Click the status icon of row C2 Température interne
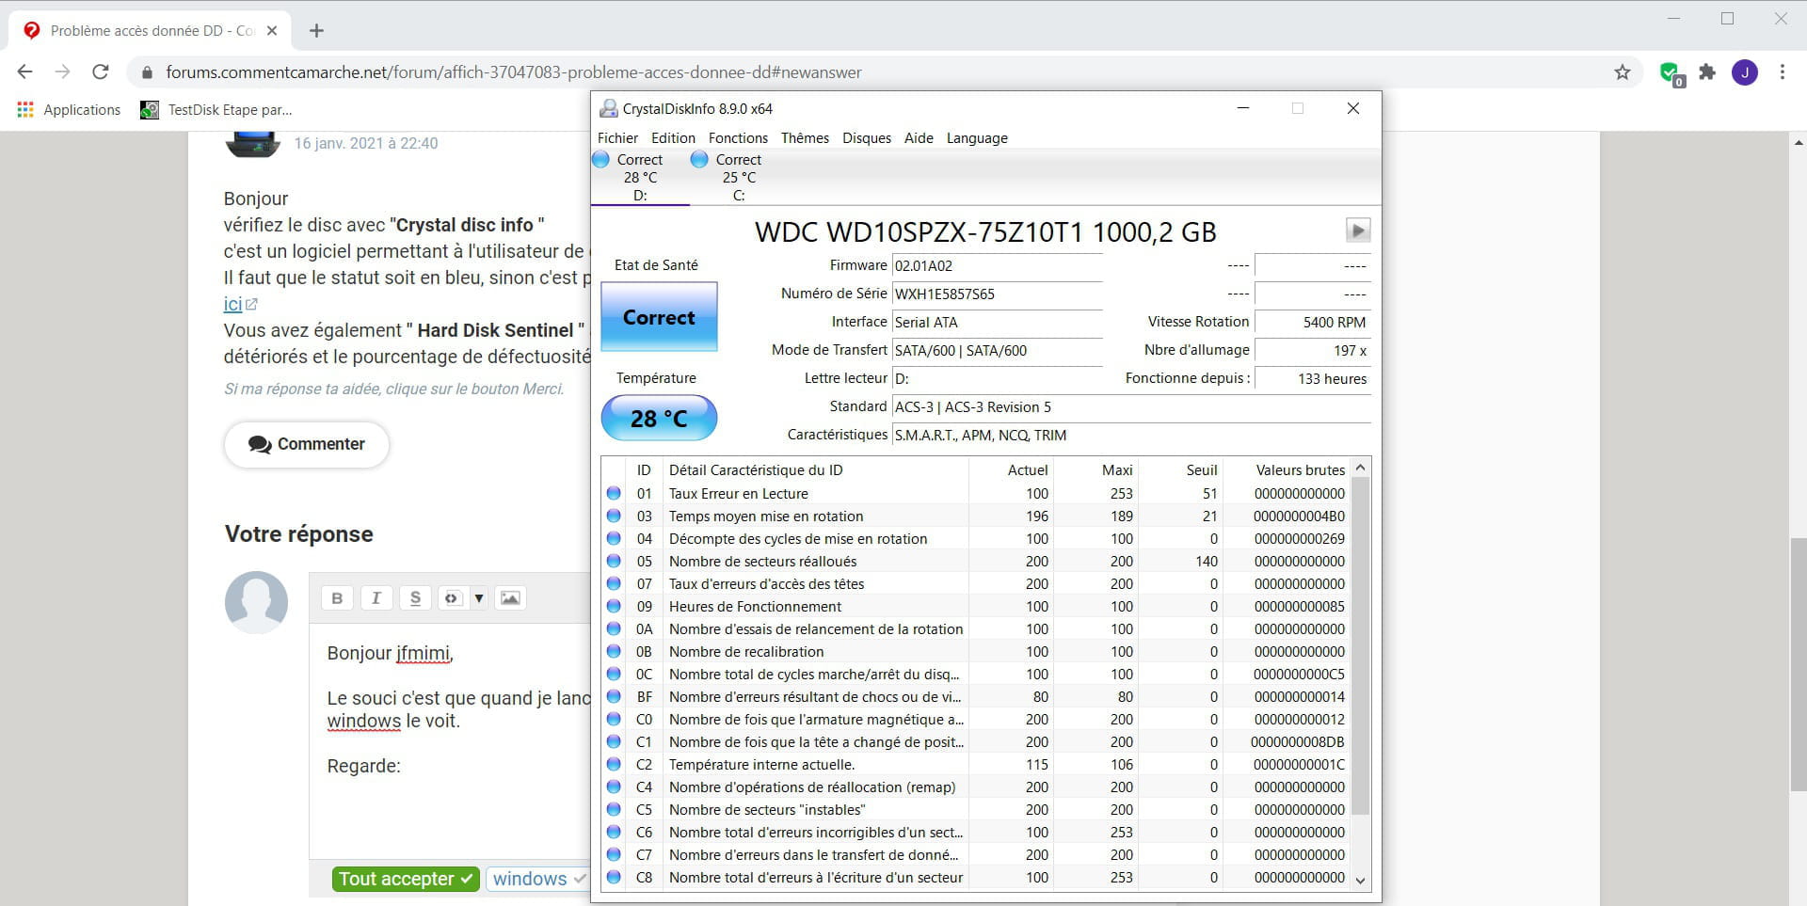The height and width of the screenshot is (906, 1807). pyautogui.click(x=614, y=764)
